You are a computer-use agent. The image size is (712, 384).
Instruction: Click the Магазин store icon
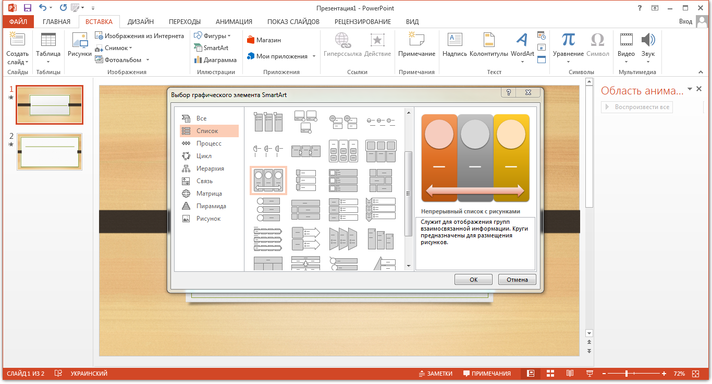click(264, 40)
